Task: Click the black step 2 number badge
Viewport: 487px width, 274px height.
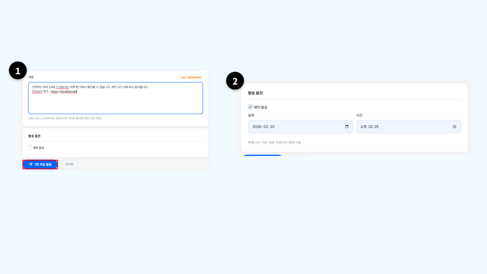Action: [x=235, y=81]
